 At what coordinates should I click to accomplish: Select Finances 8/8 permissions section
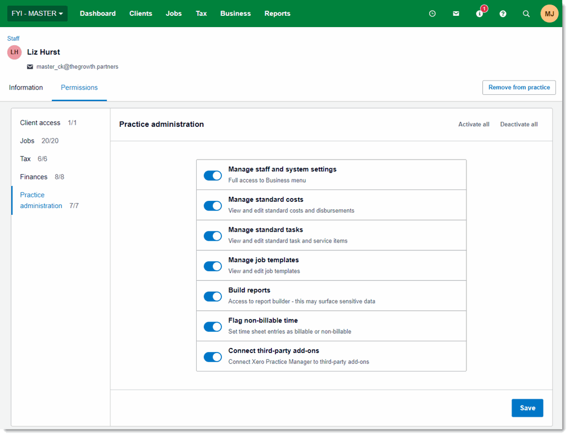pyautogui.click(x=42, y=177)
